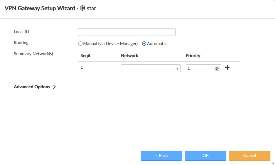Click inside the Priority number field

pyautogui.click(x=200, y=68)
